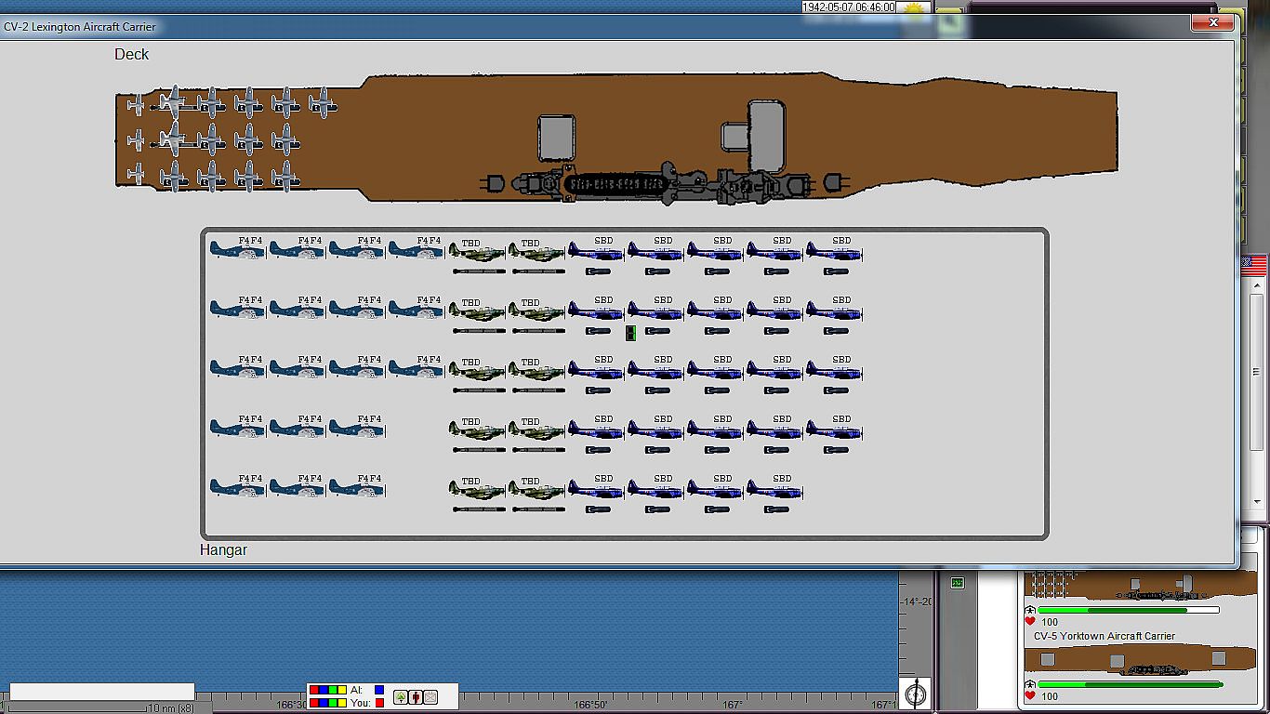The height and width of the screenshot is (714, 1270).
Task: Pick the second TBD in third hangar row
Action: click(537, 369)
